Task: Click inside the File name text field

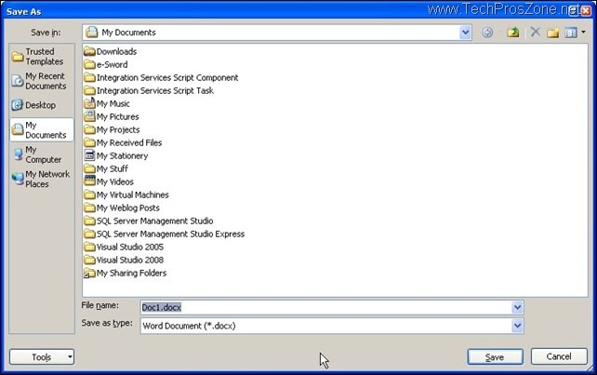Action: click(298, 307)
